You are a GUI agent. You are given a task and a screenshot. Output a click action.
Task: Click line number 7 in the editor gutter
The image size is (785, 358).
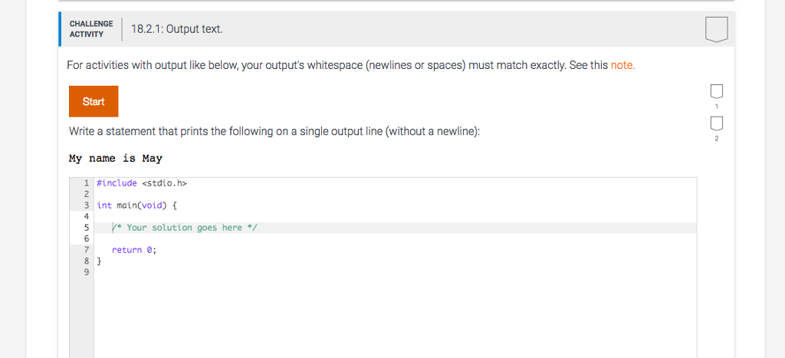tap(87, 250)
